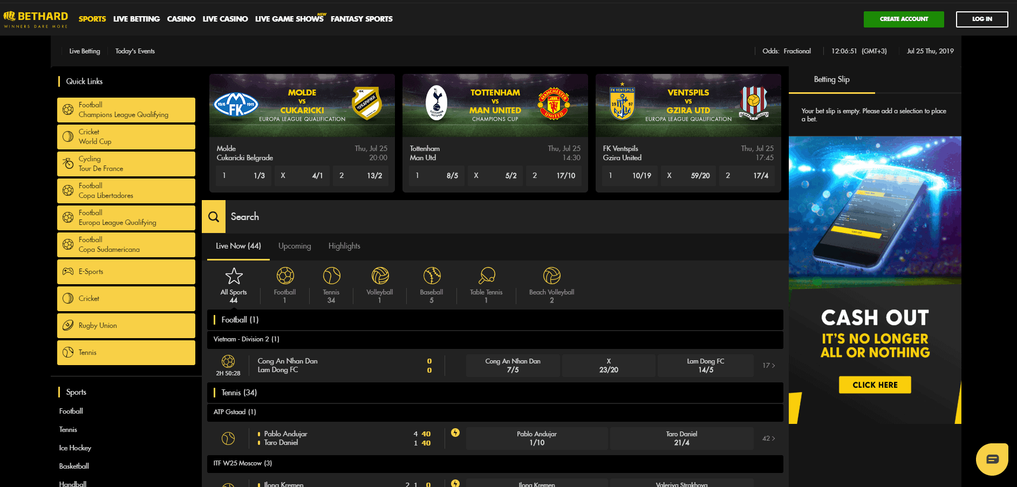This screenshot has height=487, width=1017.
Task: Open the Tennis quick link
Action: (x=126, y=352)
